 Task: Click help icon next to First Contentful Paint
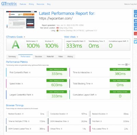30,72
